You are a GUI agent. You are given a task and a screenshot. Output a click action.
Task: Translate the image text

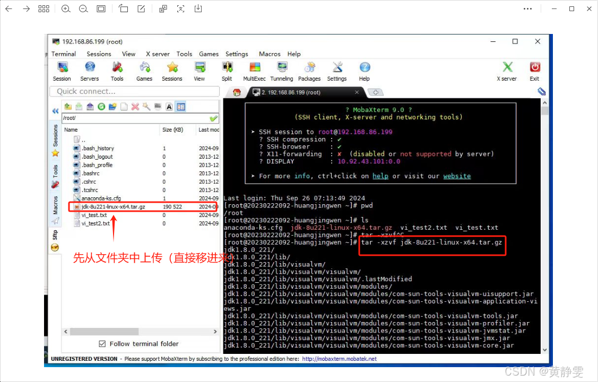pyautogui.click(x=163, y=9)
